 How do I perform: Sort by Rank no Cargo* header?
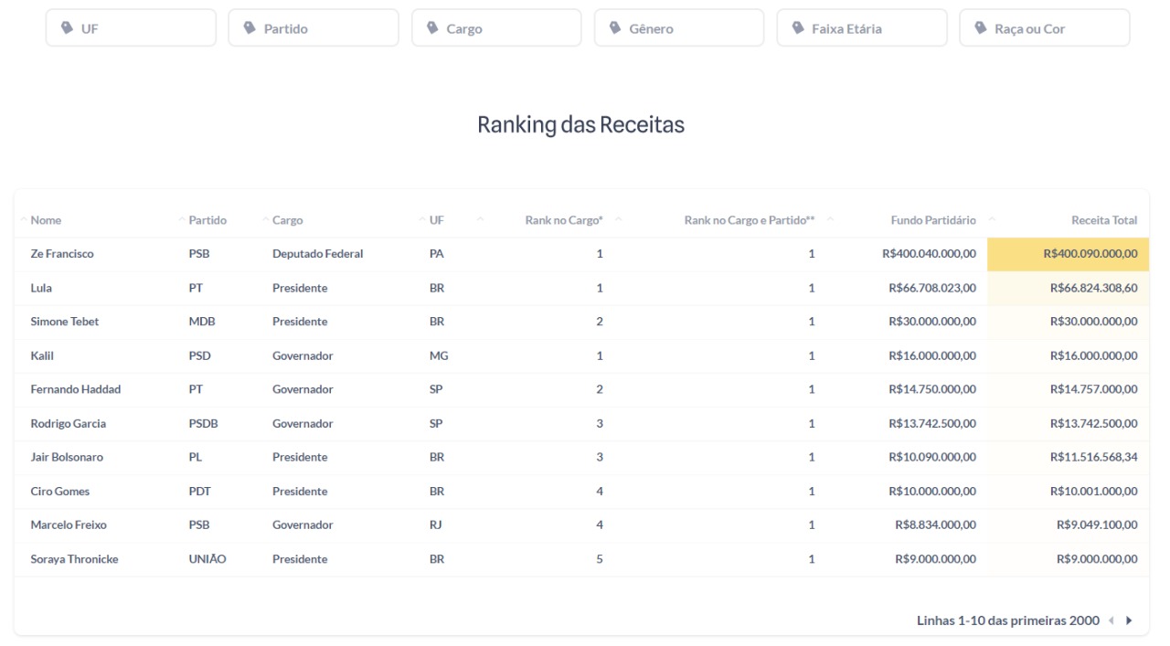coord(564,220)
